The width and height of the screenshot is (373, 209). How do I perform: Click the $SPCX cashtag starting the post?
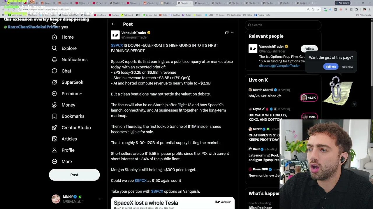coord(117,46)
